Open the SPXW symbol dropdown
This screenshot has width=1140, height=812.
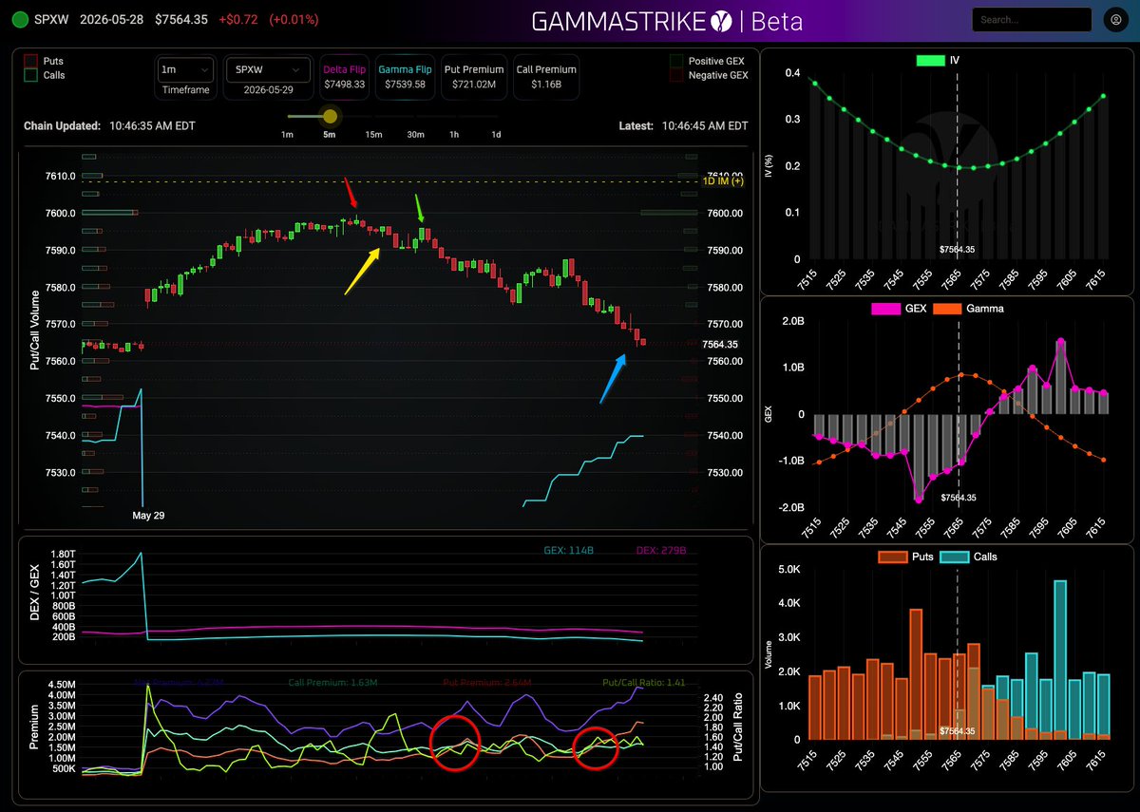click(x=269, y=69)
